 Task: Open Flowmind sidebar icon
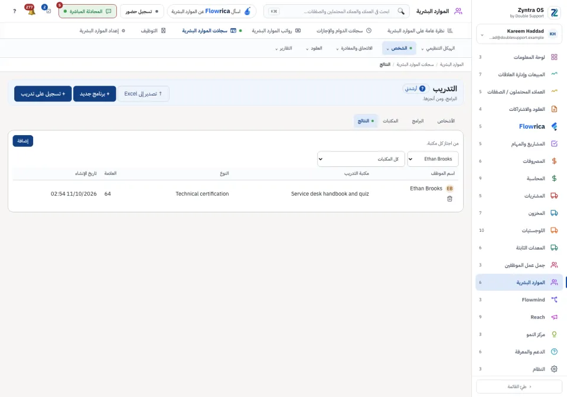pyautogui.click(x=554, y=300)
